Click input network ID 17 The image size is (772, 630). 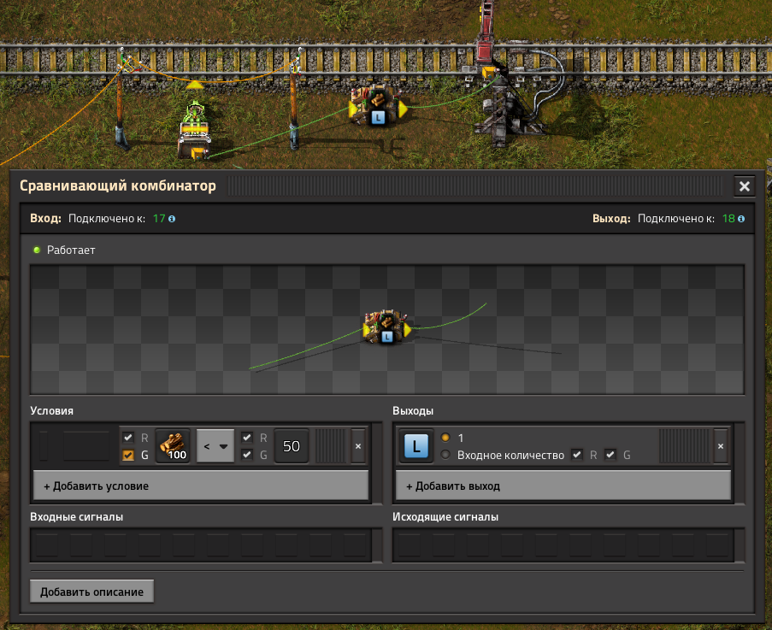pyautogui.click(x=159, y=219)
